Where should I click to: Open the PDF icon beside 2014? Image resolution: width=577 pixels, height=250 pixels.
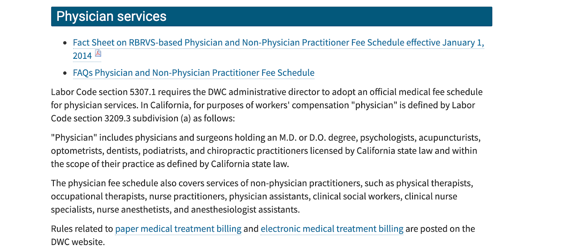pos(98,53)
